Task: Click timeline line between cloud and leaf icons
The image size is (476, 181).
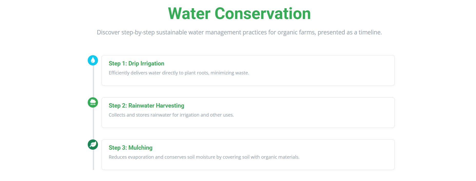Action: 93,123
